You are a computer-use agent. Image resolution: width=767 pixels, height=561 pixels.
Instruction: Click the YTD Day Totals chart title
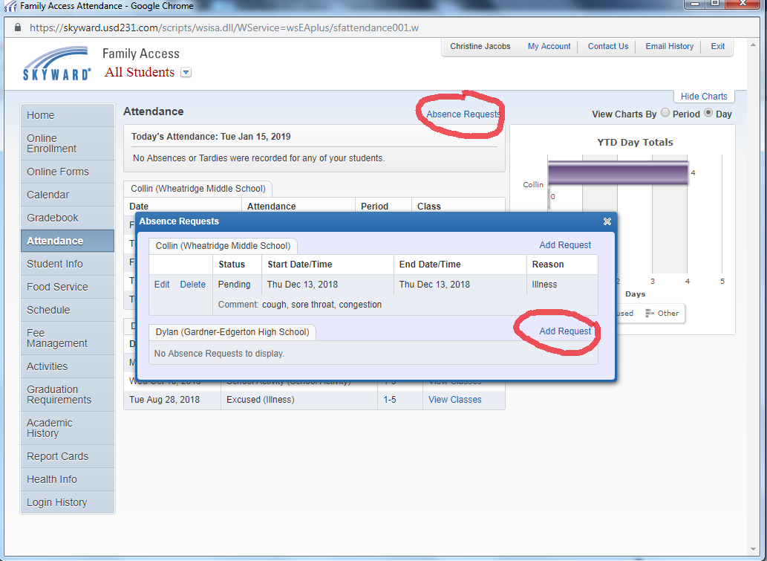tap(635, 142)
